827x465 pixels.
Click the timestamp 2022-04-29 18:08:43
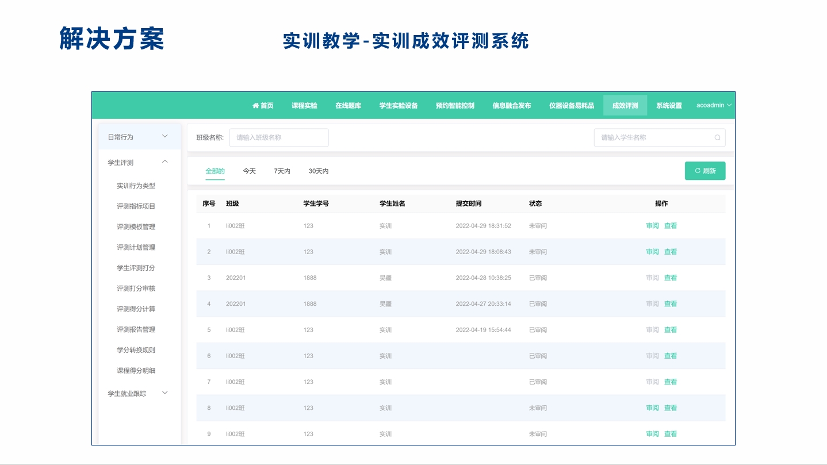484,252
